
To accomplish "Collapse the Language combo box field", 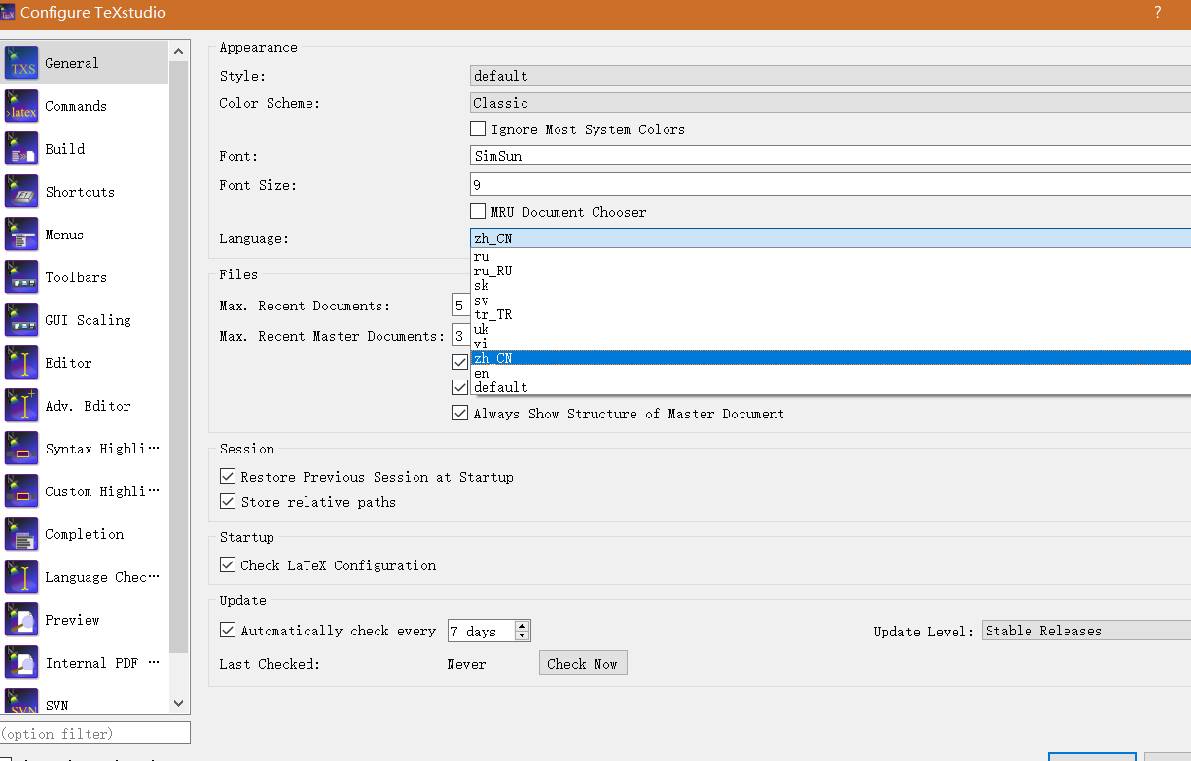I will click(830, 238).
